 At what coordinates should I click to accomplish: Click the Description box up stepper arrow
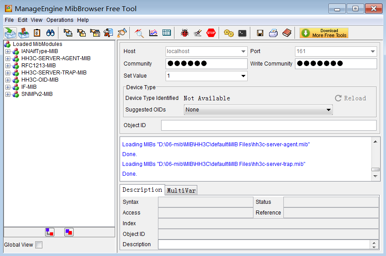pyautogui.click(x=374, y=243)
